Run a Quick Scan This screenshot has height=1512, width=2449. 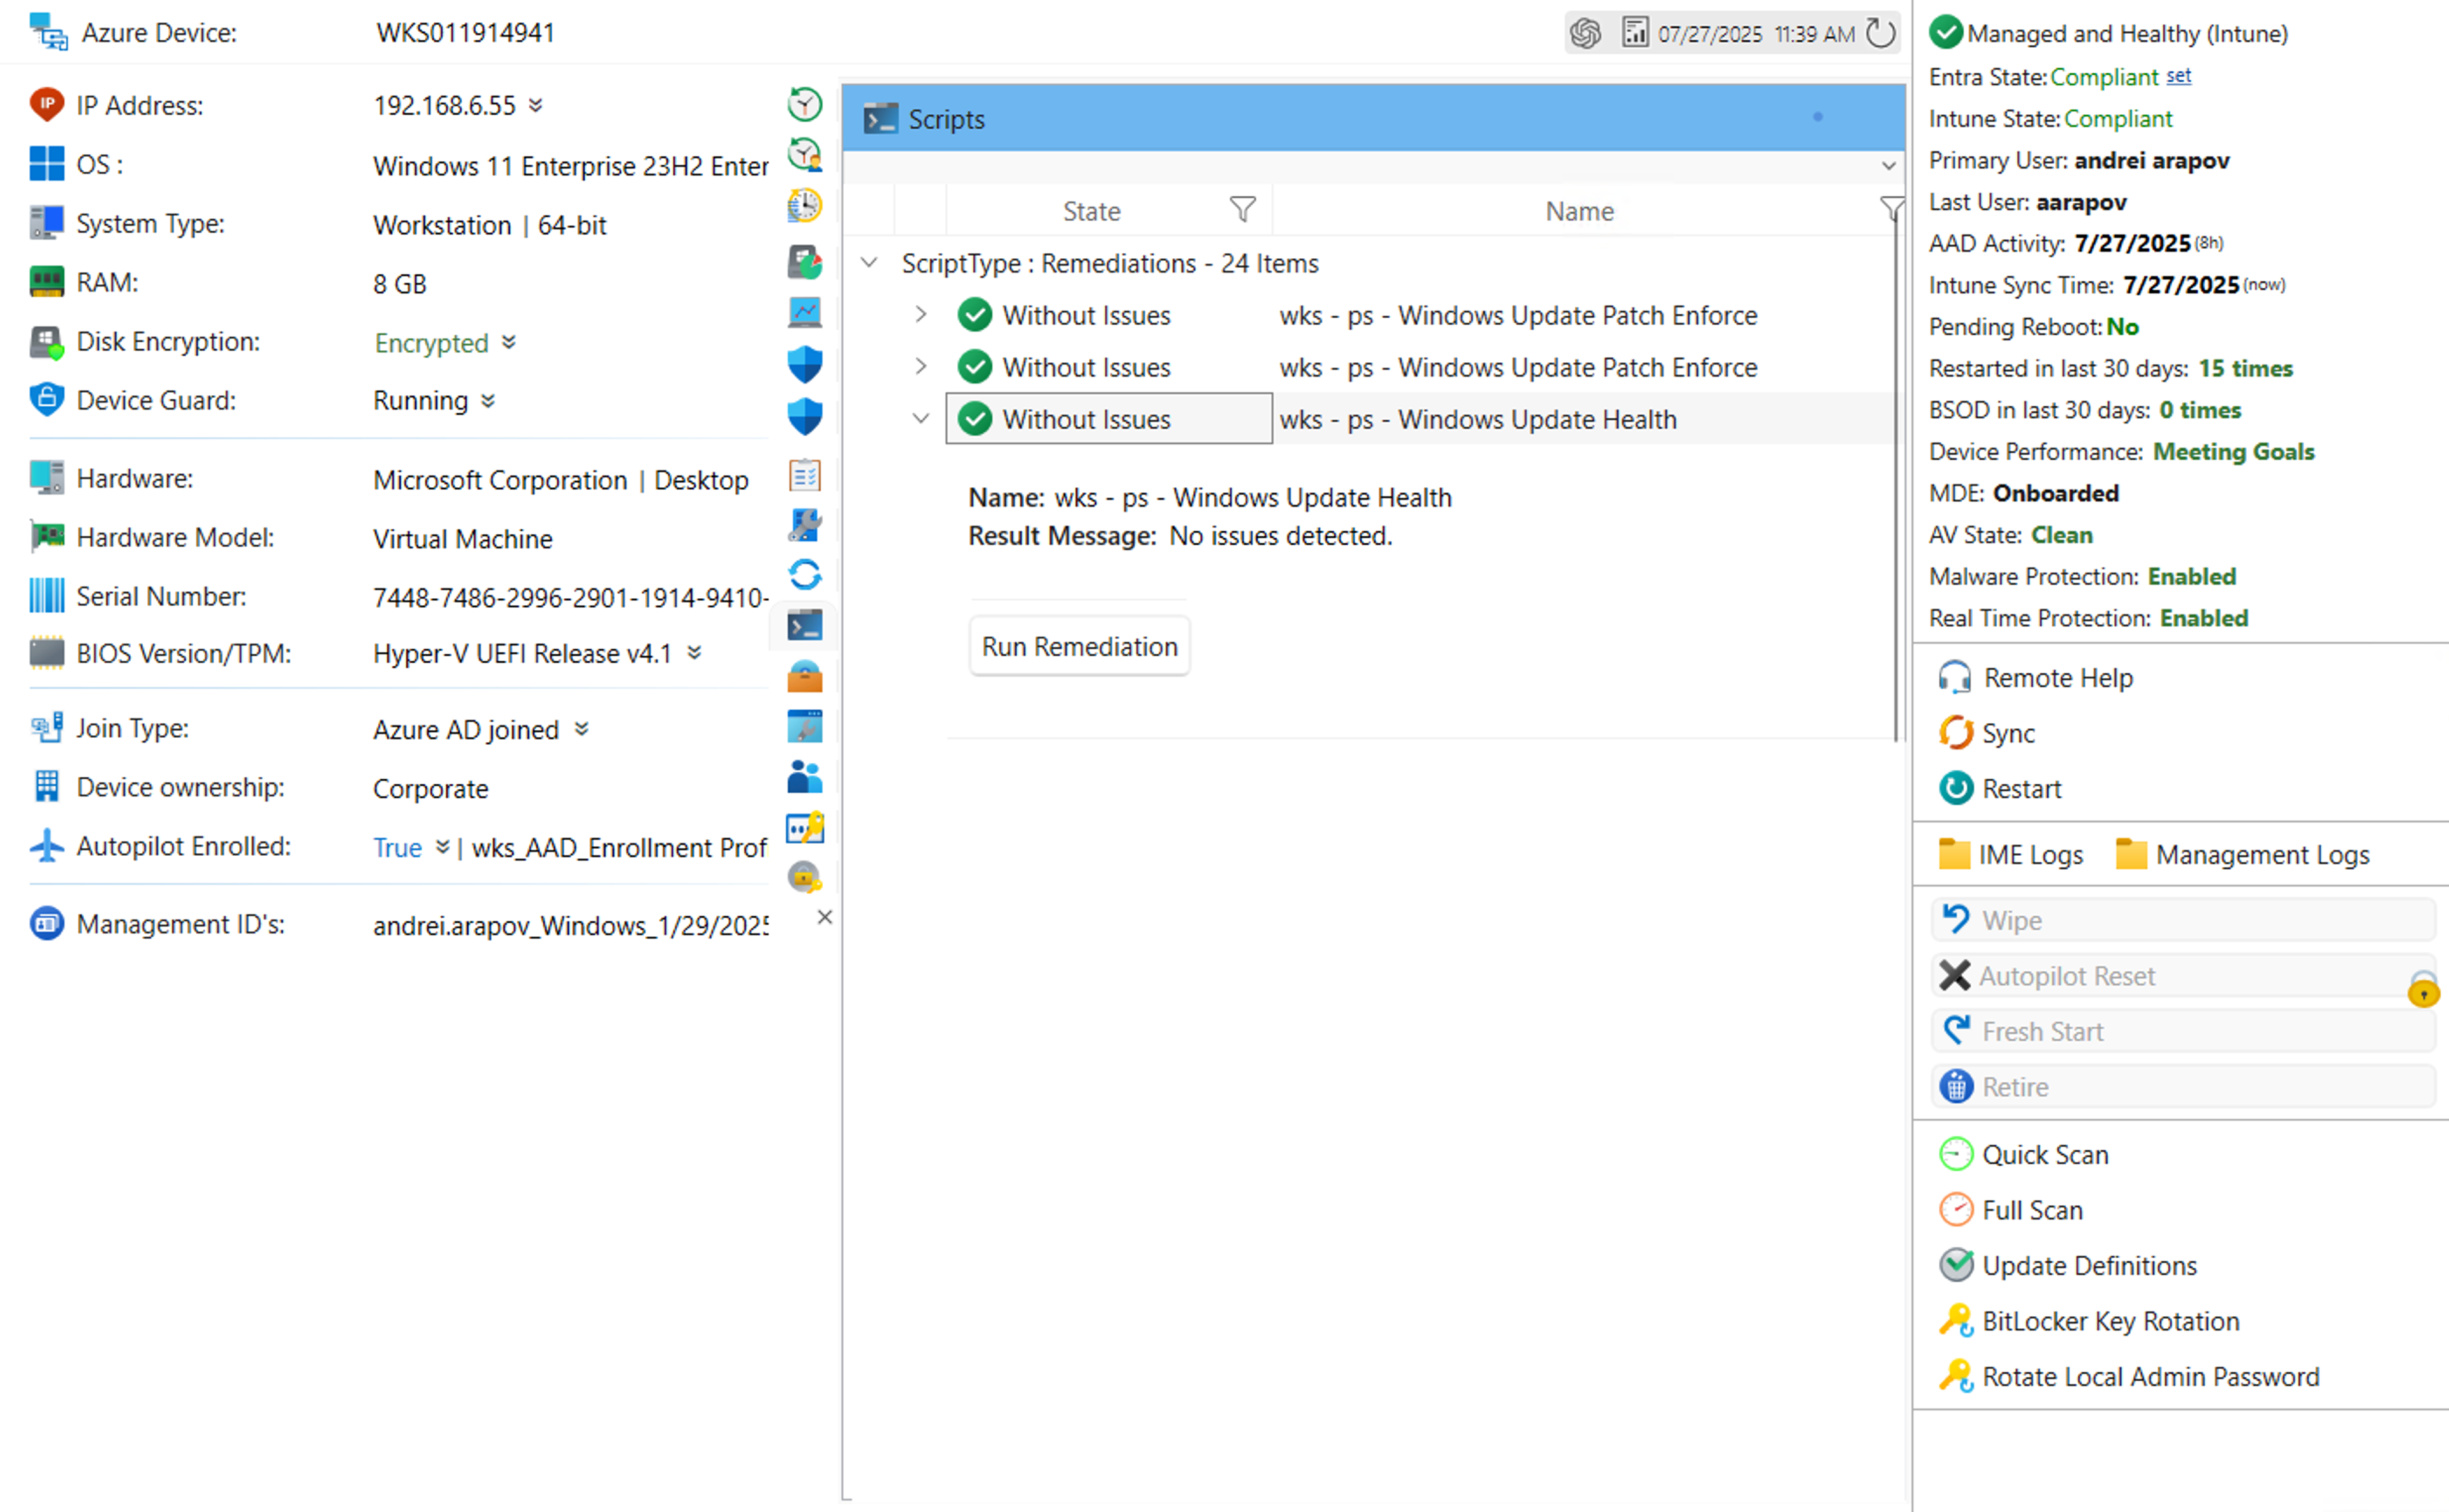pos(2023,1154)
